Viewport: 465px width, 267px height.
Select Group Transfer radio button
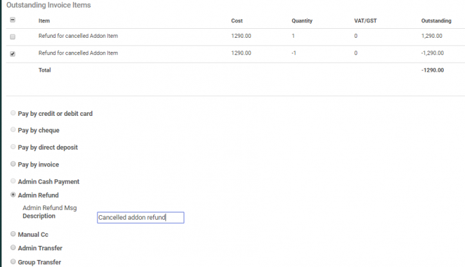pos(13,262)
